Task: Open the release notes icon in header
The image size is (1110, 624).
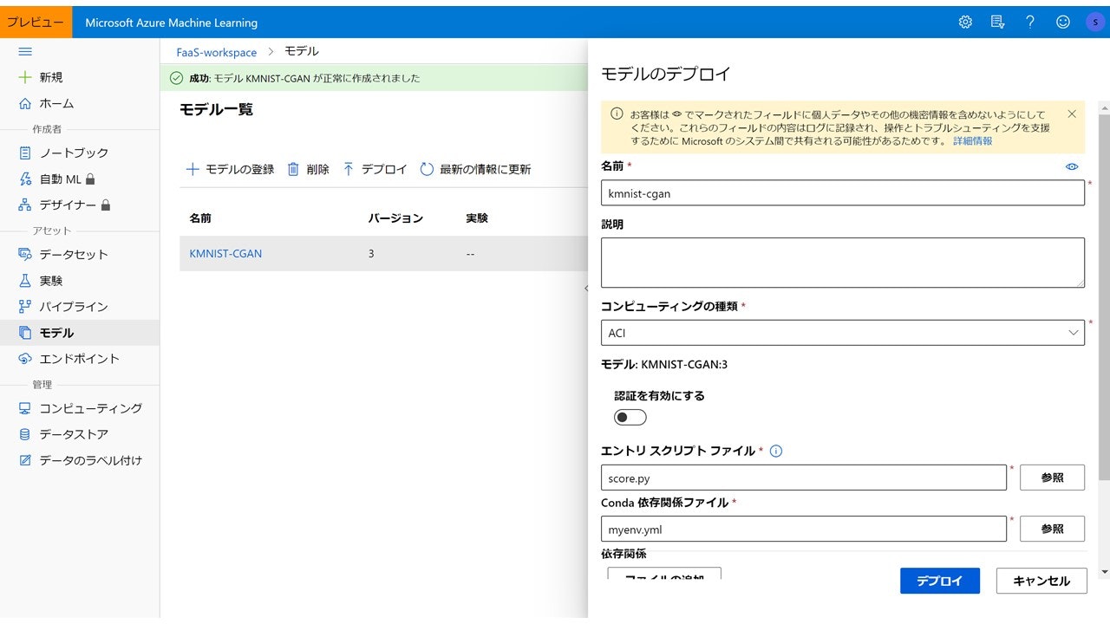Action: (x=997, y=23)
